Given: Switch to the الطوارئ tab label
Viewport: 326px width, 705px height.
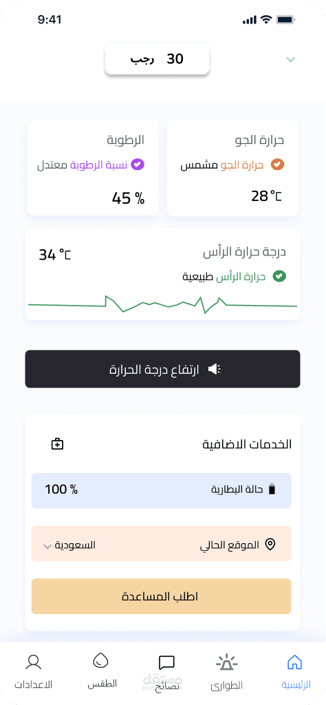Looking at the screenshot, I should (x=227, y=685).
